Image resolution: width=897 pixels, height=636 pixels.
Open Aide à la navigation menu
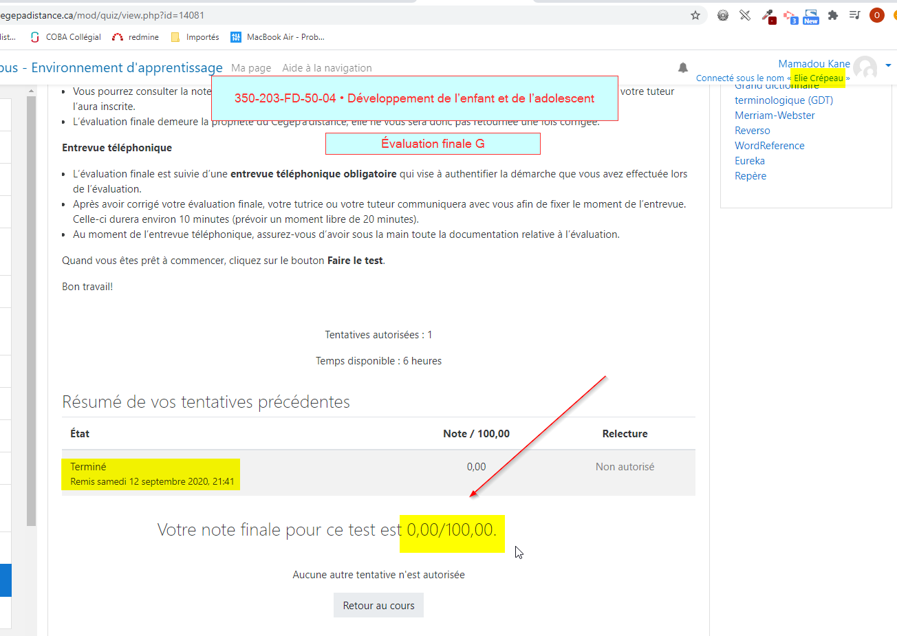pyautogui.click(x=327, y=68)
